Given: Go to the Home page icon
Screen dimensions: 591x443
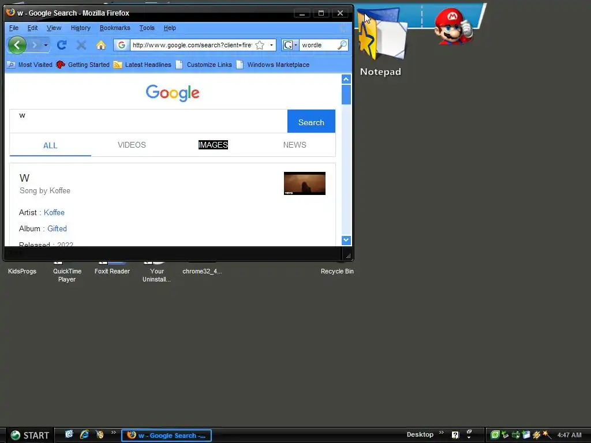Looking at the screenshot, I should point(101,45).
